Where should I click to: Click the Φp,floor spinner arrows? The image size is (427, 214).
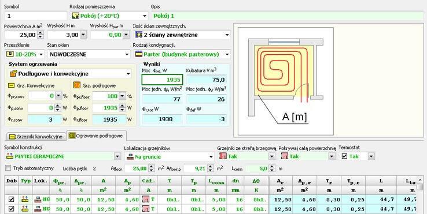[122, 108]
